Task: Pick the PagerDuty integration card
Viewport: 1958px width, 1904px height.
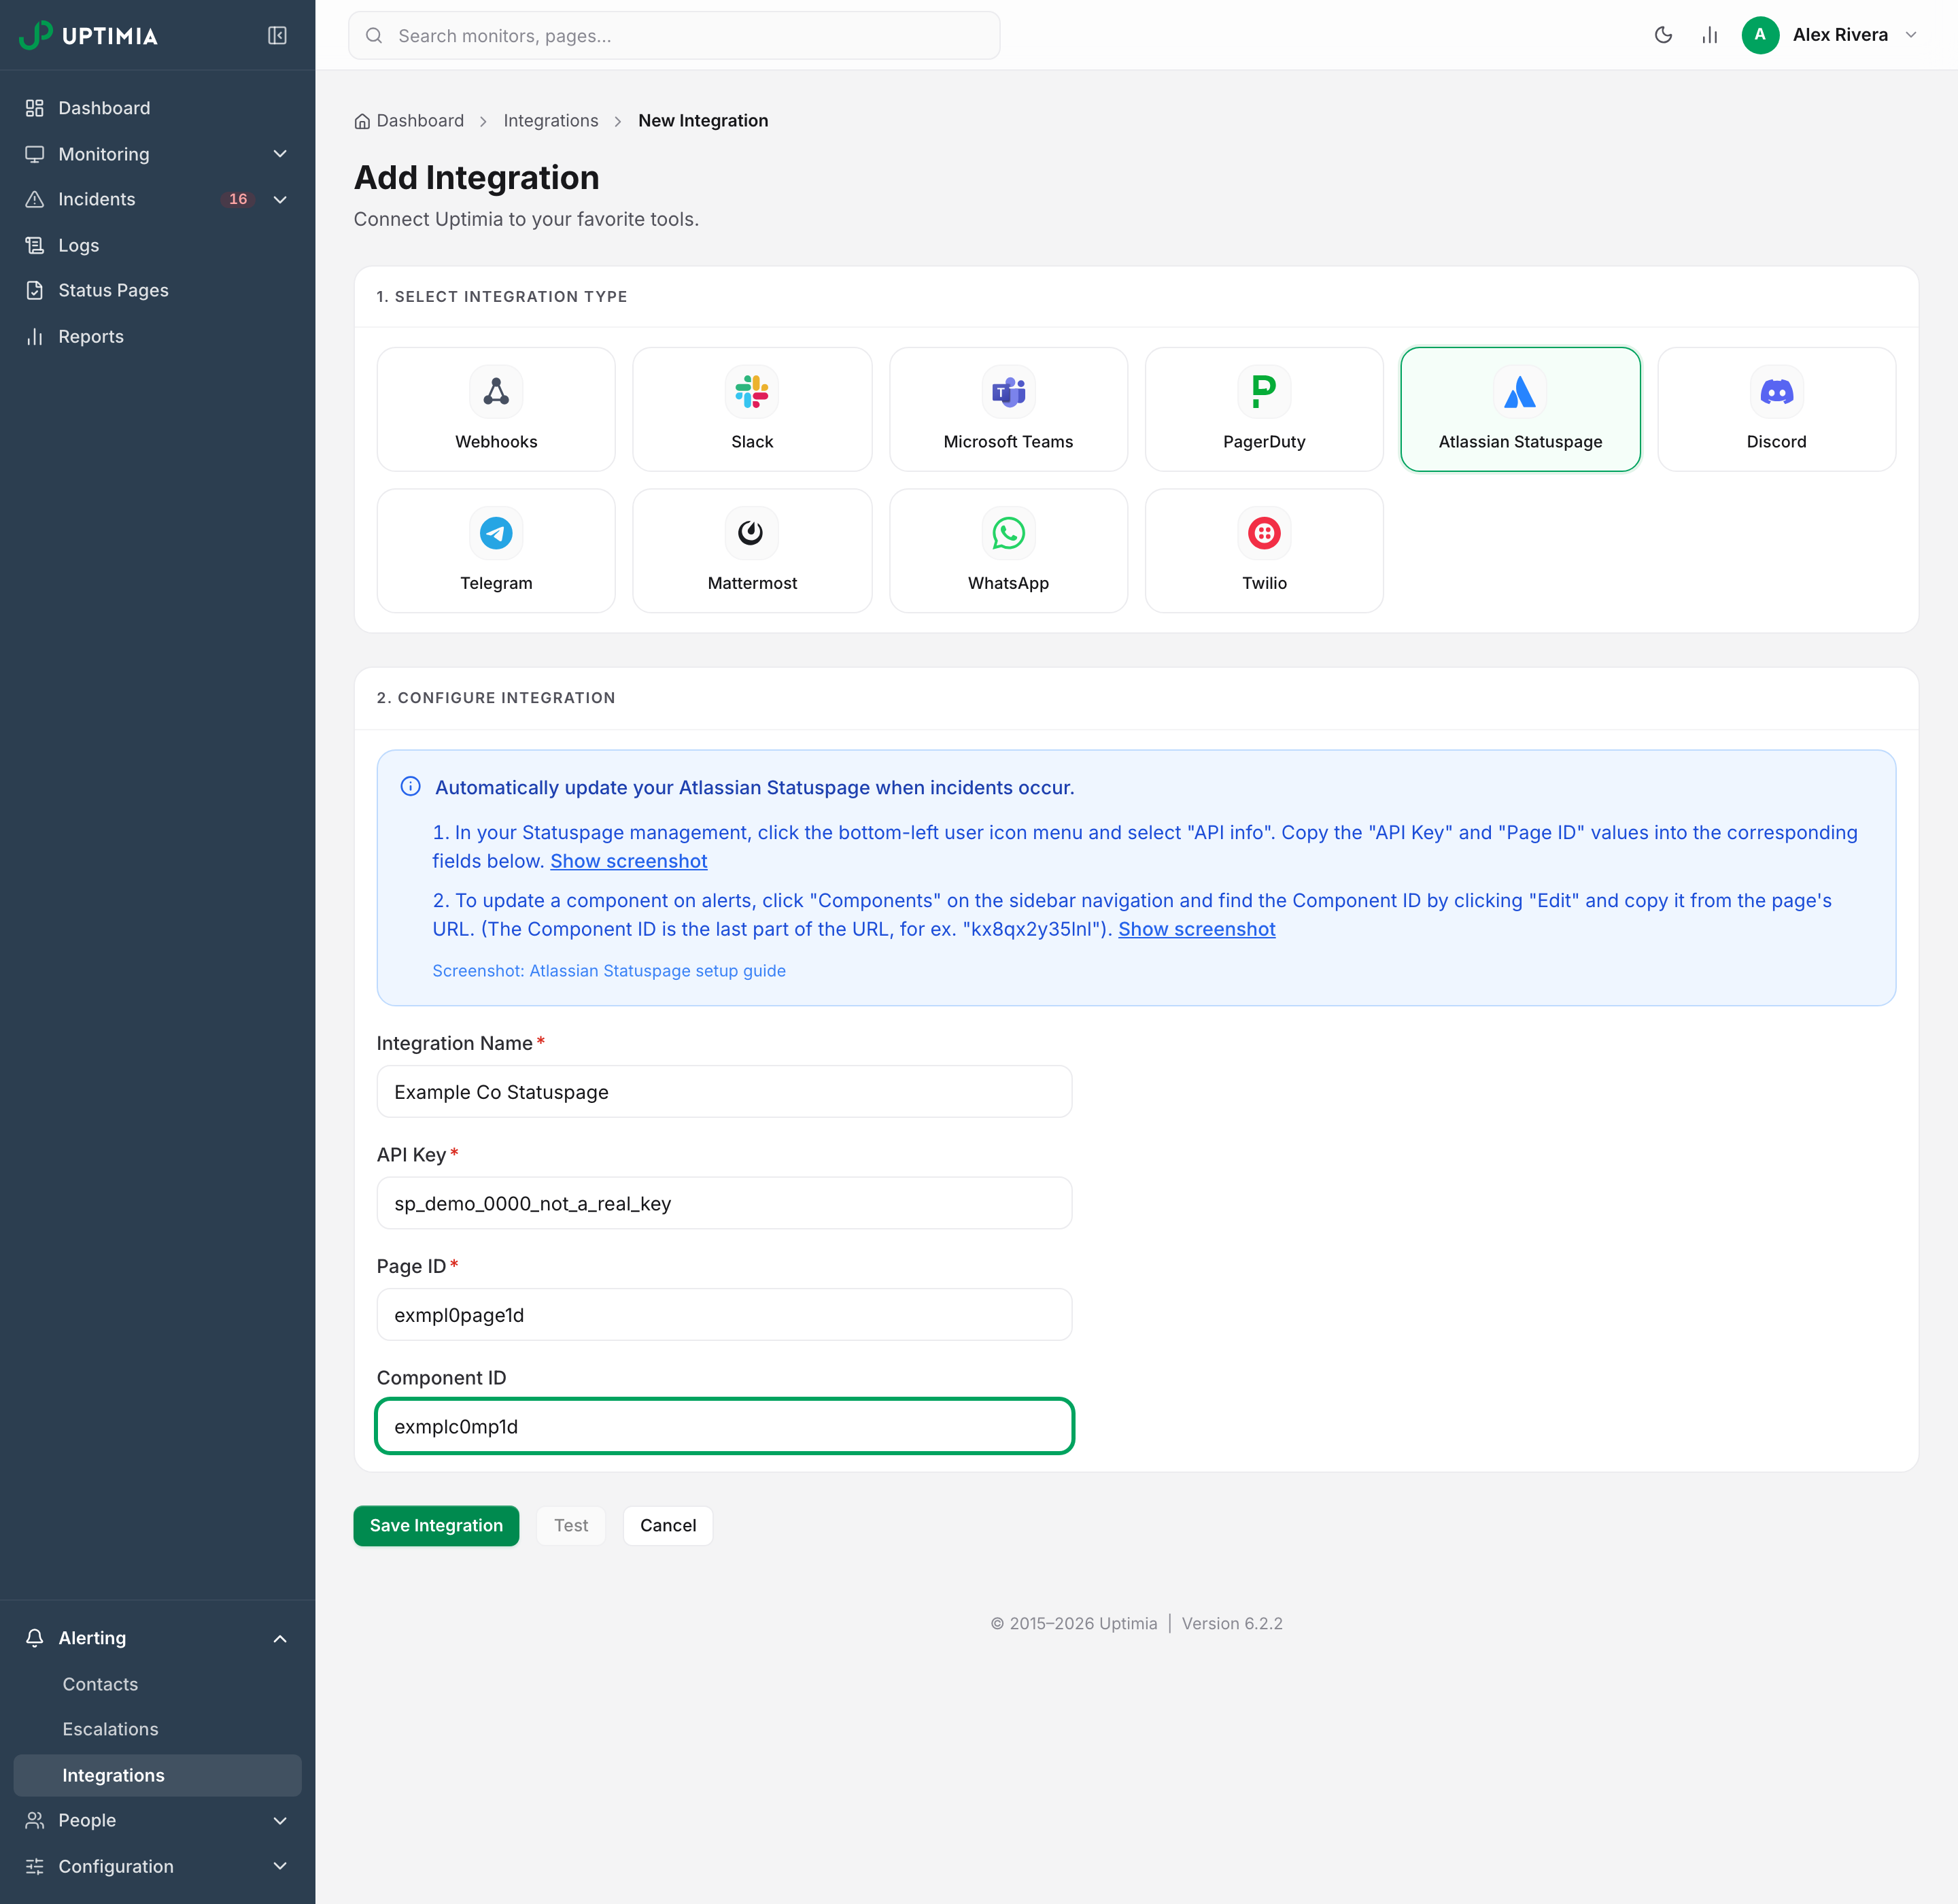Action: pyautogui.click(x=1264, y=409)
